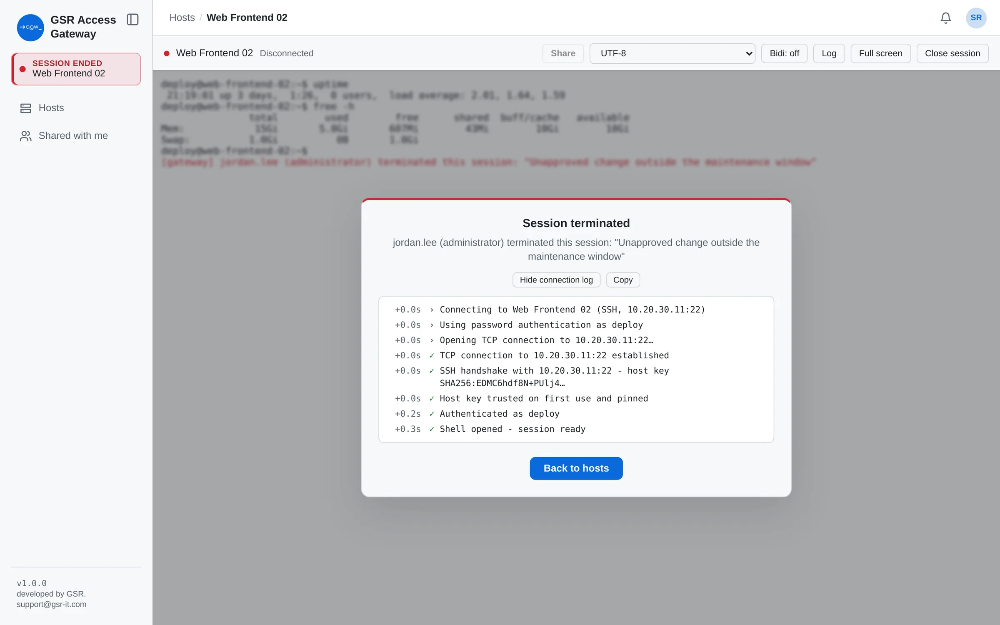
Task: Hide connection log in dialog
Action: click(x=556, y=280)
